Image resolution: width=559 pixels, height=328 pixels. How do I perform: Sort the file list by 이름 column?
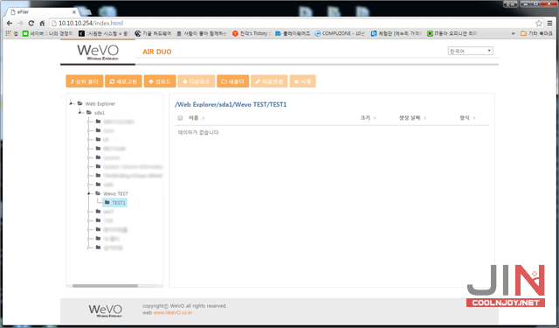pos(197,118)
